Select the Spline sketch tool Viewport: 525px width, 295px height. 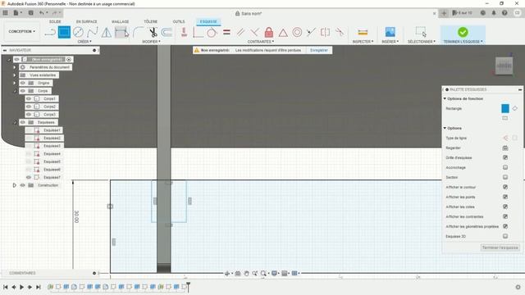click(x=93, y=33)
